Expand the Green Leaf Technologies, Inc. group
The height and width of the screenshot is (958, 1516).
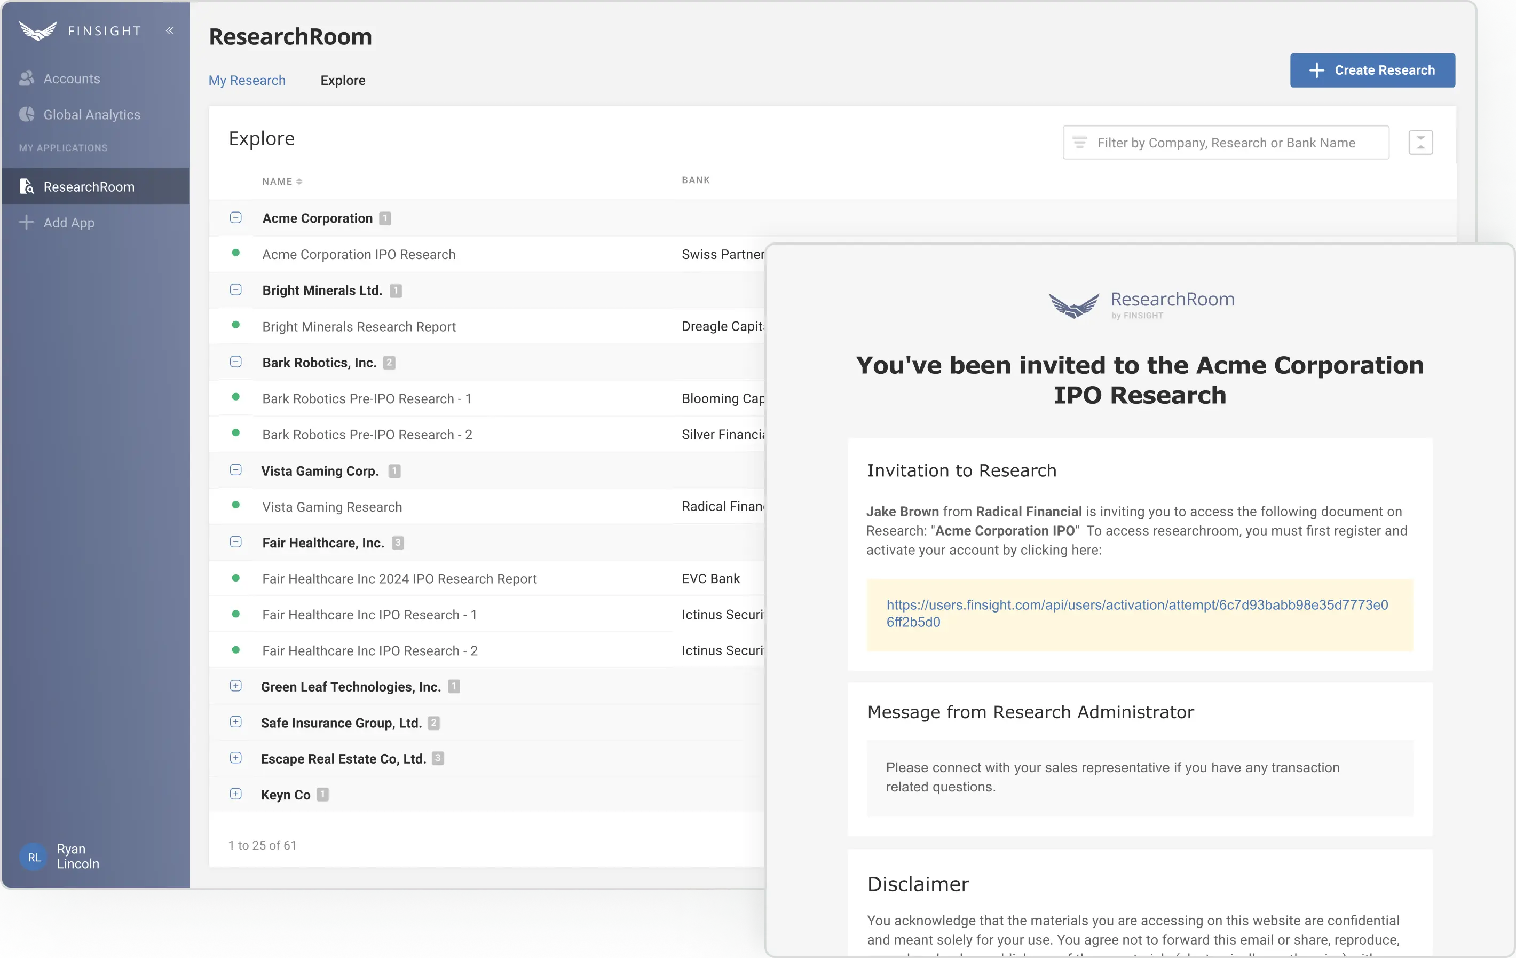point(235,687)
